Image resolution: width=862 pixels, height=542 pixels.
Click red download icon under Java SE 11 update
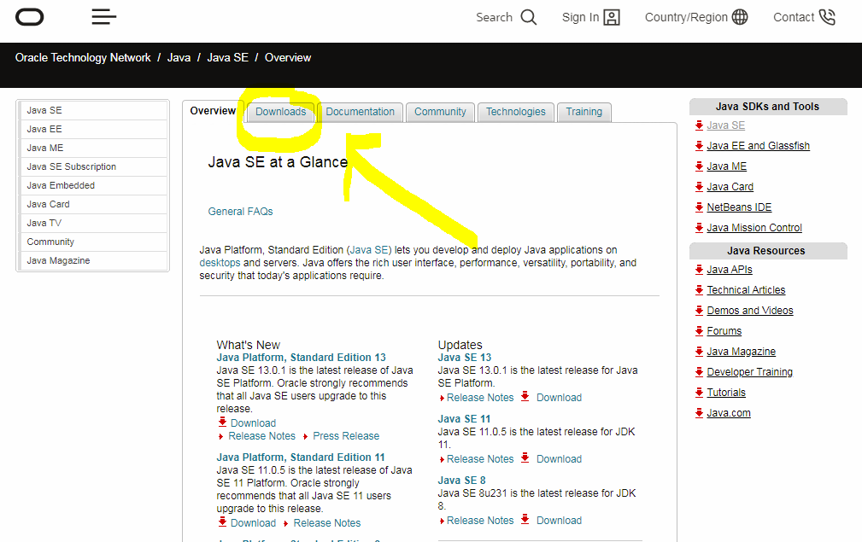click(525, 458)
